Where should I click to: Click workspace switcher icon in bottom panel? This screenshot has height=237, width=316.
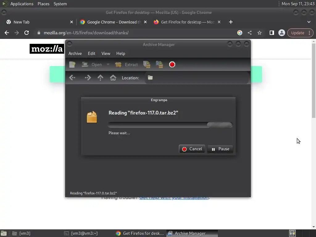292,233
